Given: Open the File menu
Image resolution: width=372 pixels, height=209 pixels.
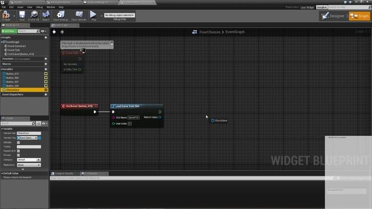Looking at the screenshot, I should pos(4,7).
